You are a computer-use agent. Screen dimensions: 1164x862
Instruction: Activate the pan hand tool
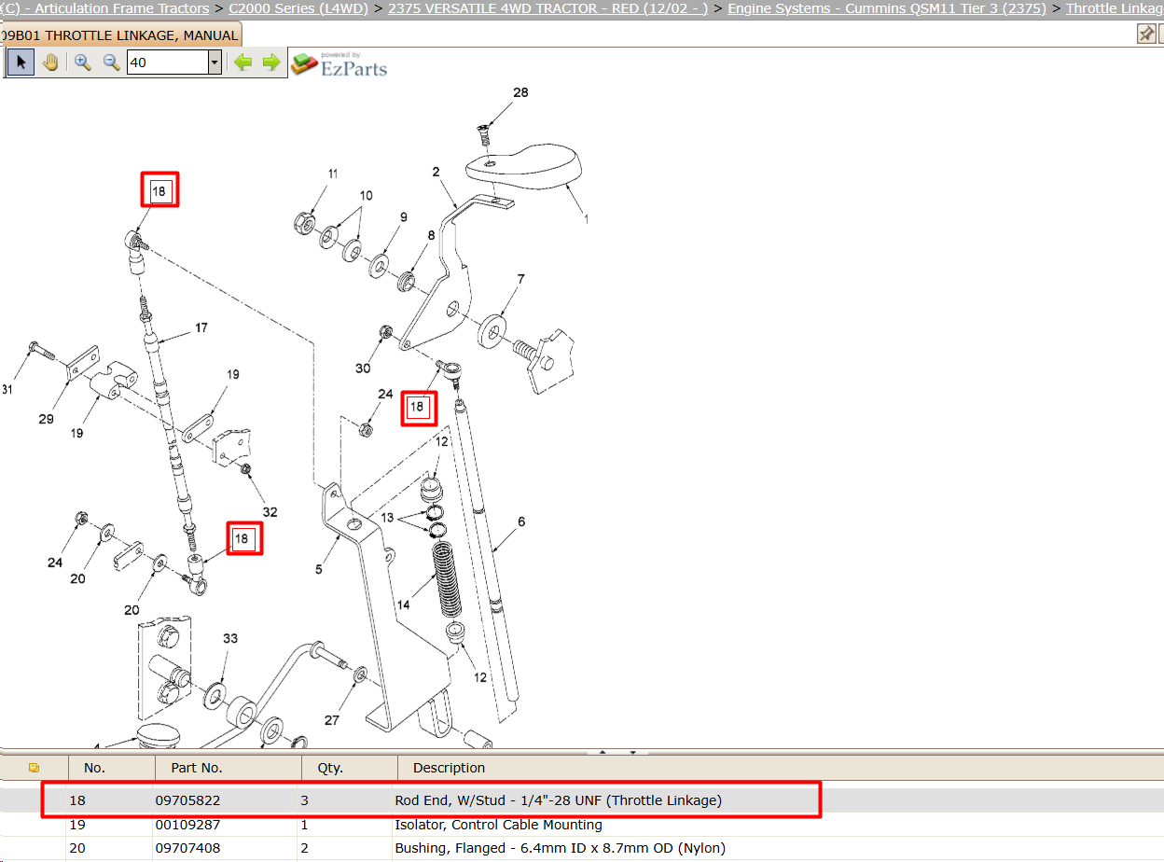pyautogui.click(x=50, y=63)
